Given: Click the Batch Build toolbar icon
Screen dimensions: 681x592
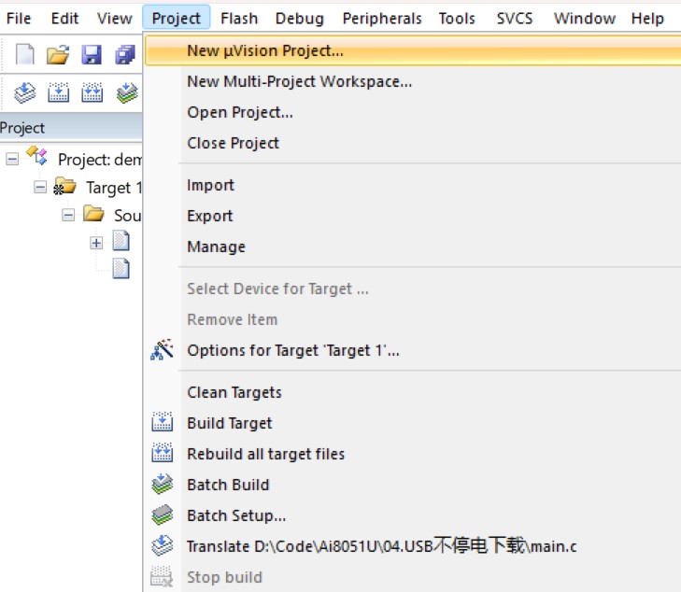Looking at the screenshot, I should point(127,92).
